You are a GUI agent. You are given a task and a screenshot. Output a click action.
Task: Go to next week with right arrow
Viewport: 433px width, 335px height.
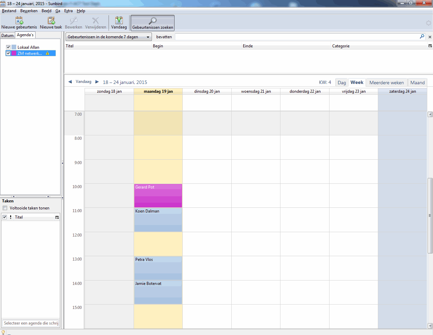coord(97,82)
